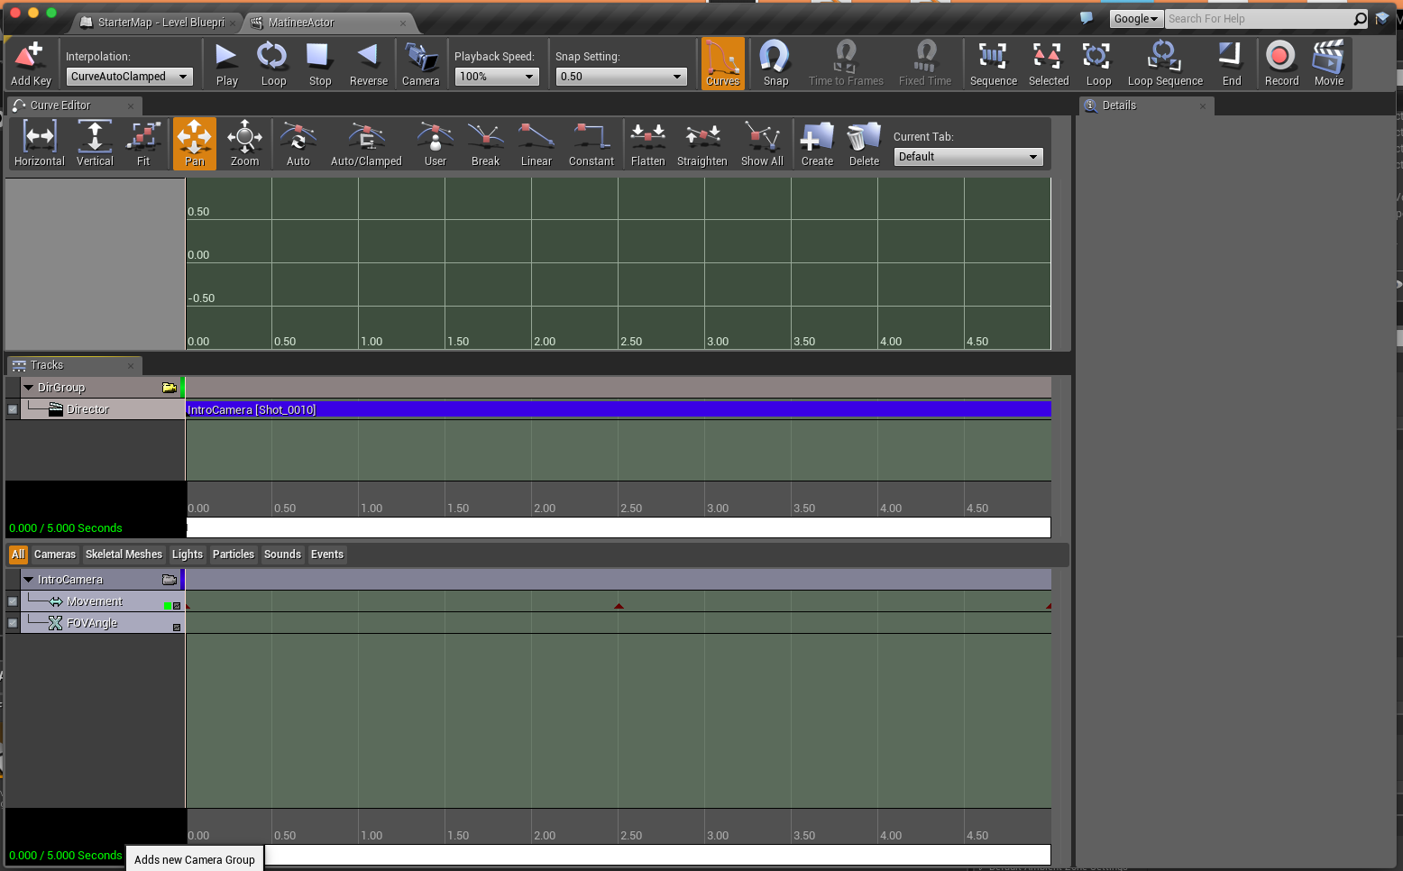Screen dimensions: 1403x871
Task: Select the Fit curve view icon
Action: pyautogui.click(x=143, y=144)
